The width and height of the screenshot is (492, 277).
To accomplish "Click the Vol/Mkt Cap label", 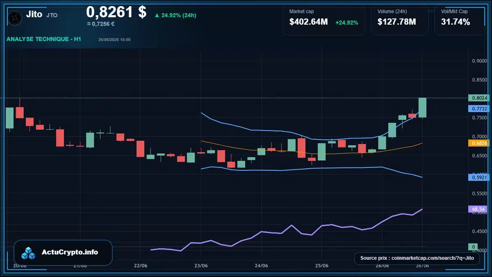I will 454,11.
